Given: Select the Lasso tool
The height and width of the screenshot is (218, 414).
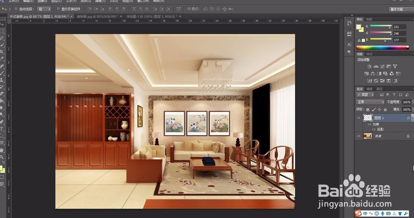Looking at the screenshot, I should point(2,38).
